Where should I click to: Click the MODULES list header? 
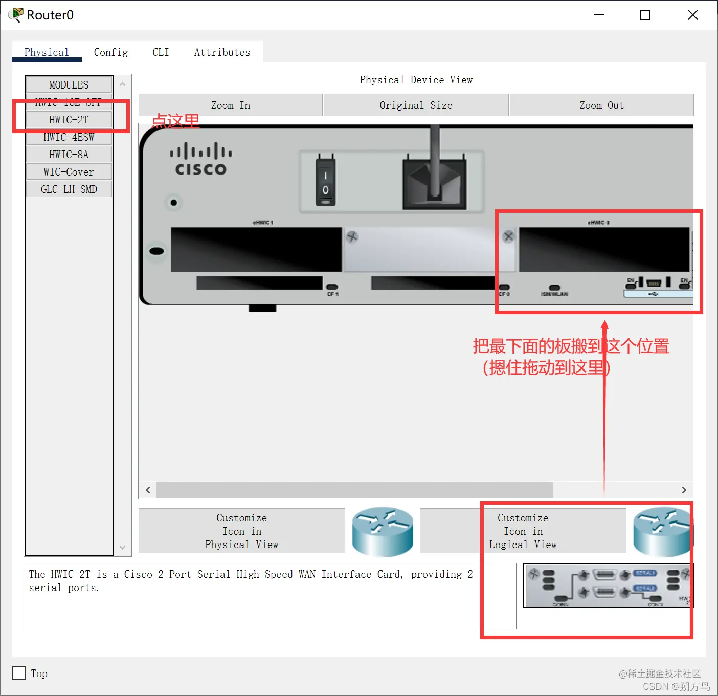tap(69, 84)
